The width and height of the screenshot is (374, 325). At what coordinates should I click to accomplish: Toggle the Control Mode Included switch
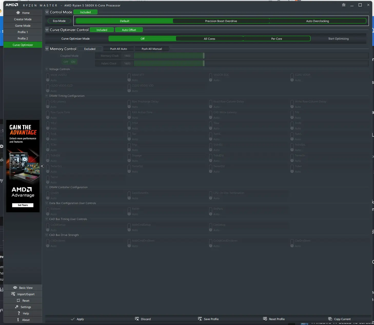(x=85, y=12)
